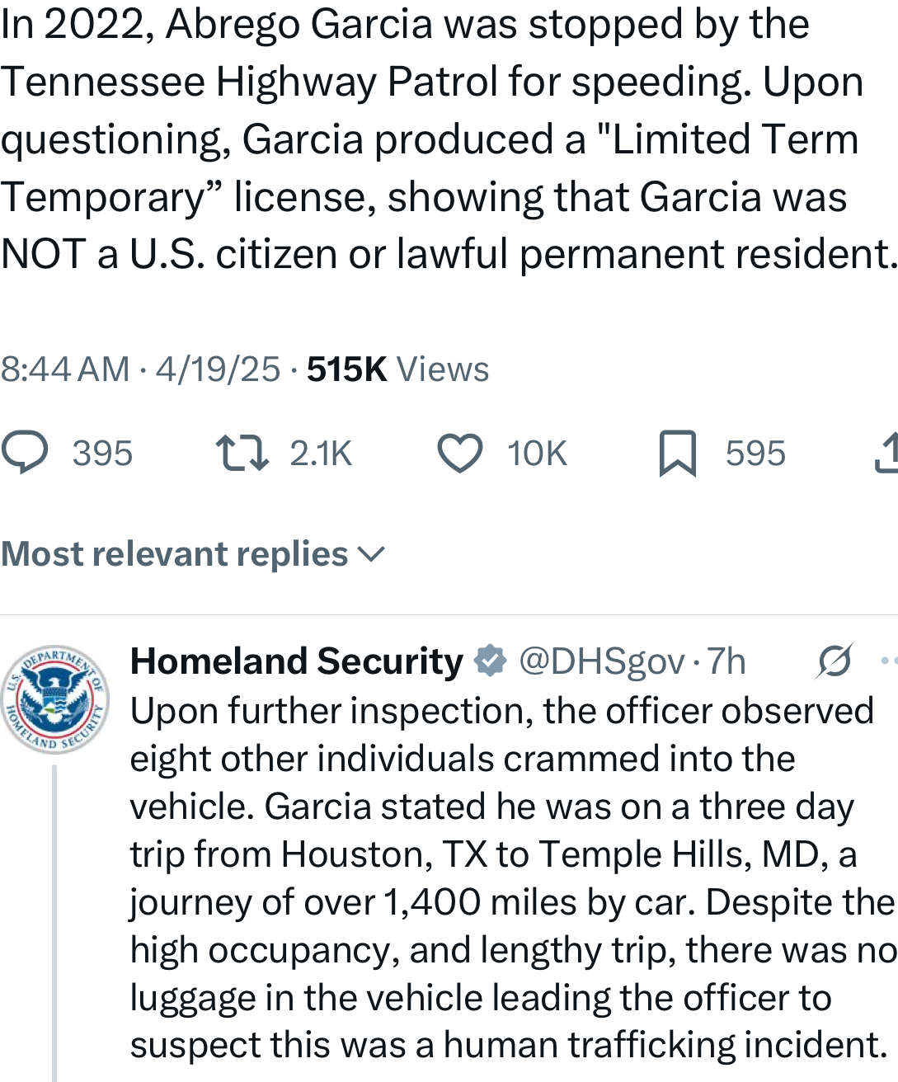Tap the repost arrows icon
Image resolution: width=898 pixels, height=1082 pixels.
[242, 453]
